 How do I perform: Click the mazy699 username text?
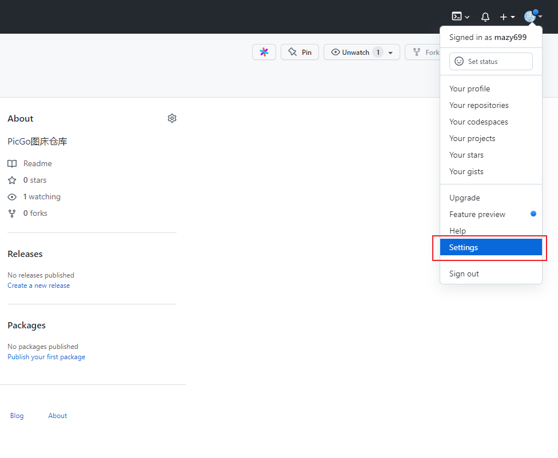point(511,37)
